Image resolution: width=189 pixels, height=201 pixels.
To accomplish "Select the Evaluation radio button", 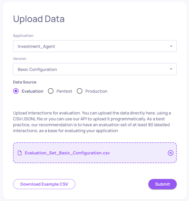I will tap(16, 91).
